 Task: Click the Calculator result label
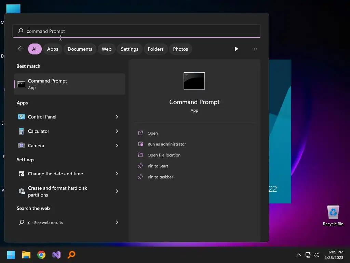tap(38, 131)
